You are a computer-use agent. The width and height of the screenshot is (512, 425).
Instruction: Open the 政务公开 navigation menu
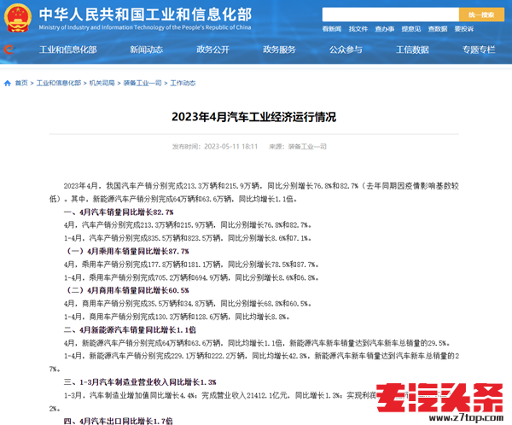tap(212, 49)
